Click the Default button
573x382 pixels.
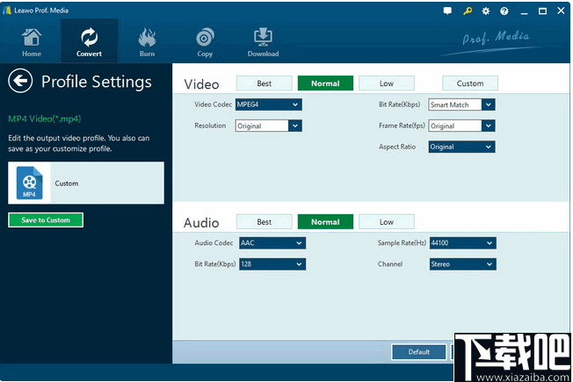coord(419,351)
